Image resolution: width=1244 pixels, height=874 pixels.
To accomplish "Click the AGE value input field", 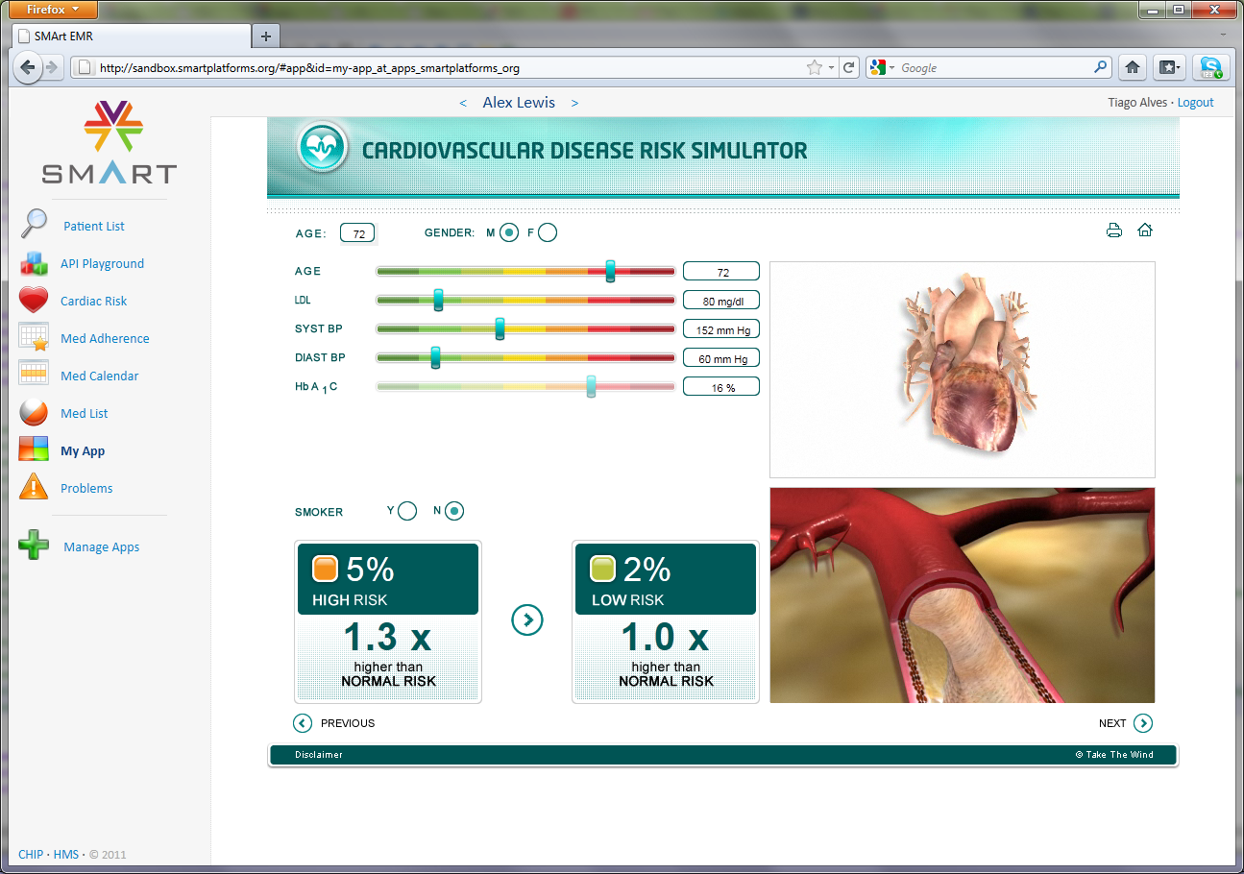I will coord(357,231).
